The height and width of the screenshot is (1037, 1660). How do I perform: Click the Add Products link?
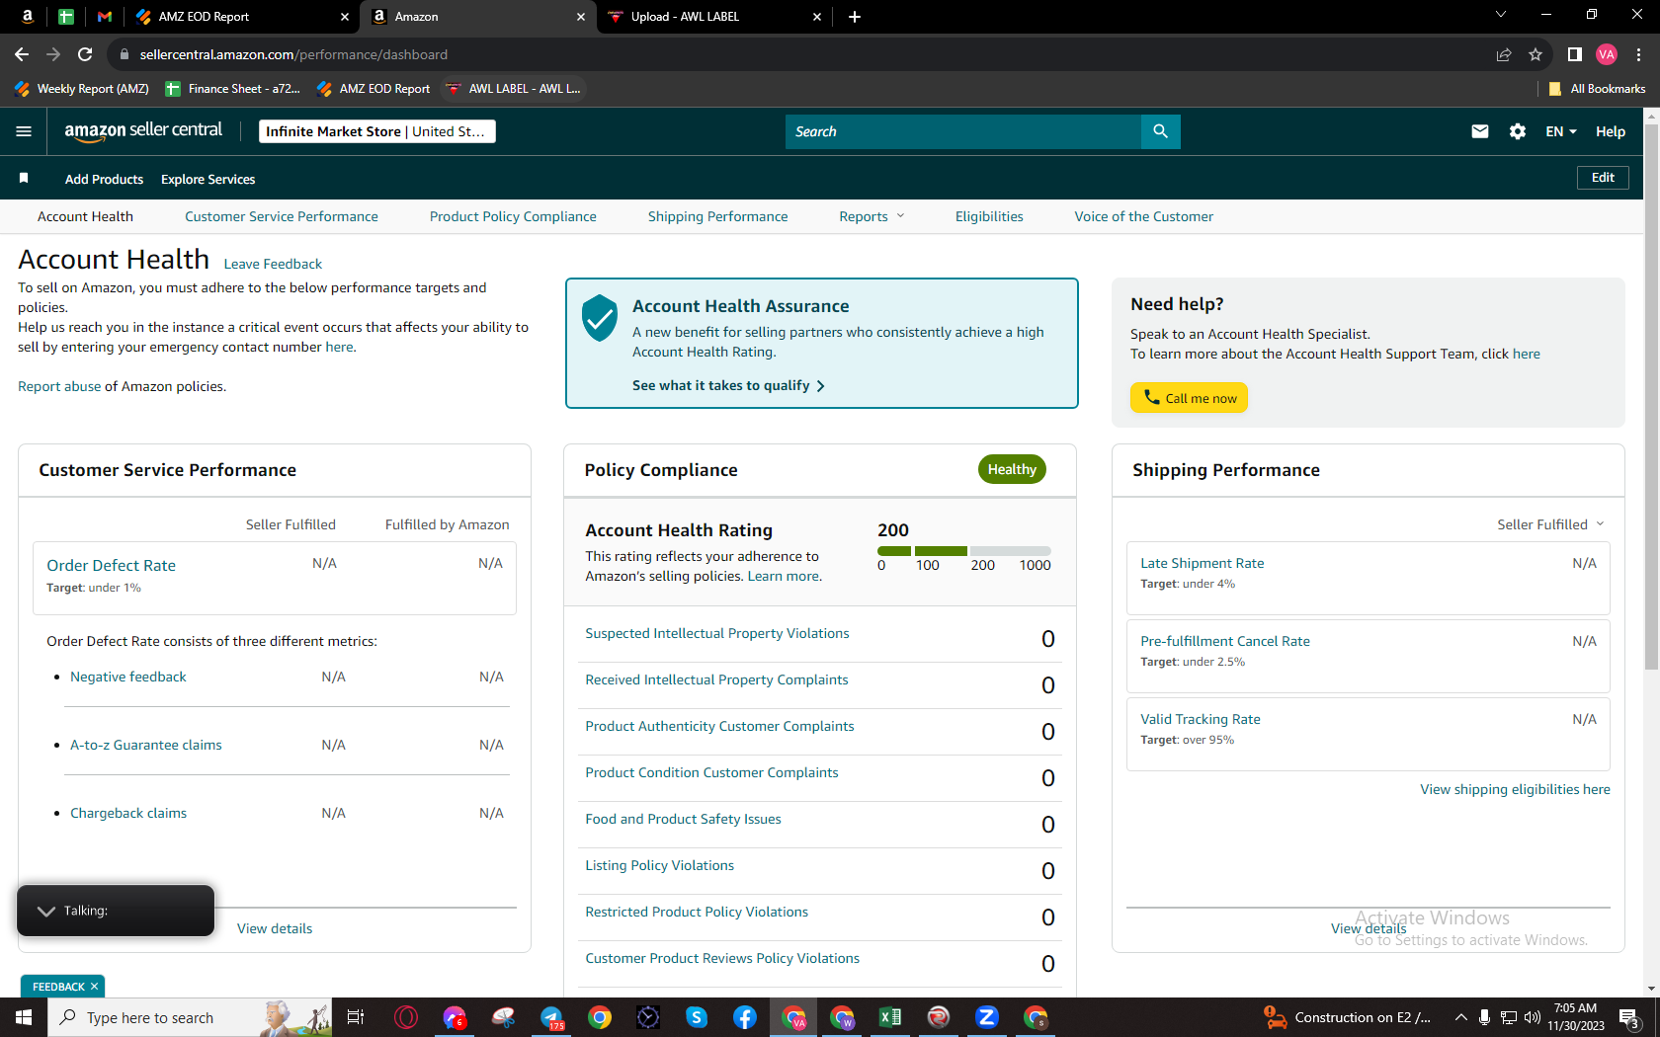[104, 179]
